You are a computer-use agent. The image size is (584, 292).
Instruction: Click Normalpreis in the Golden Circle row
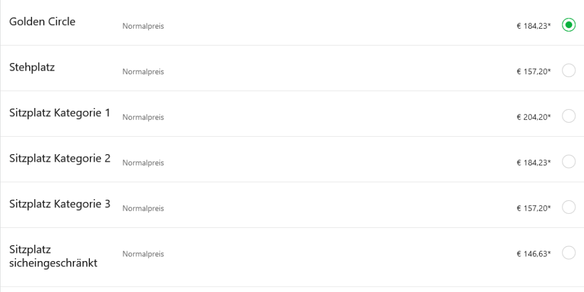(143, 26)
